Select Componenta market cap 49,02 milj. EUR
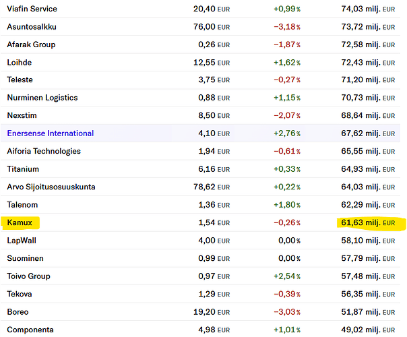Viewport: 407px width, 337px height. (368, 330)
